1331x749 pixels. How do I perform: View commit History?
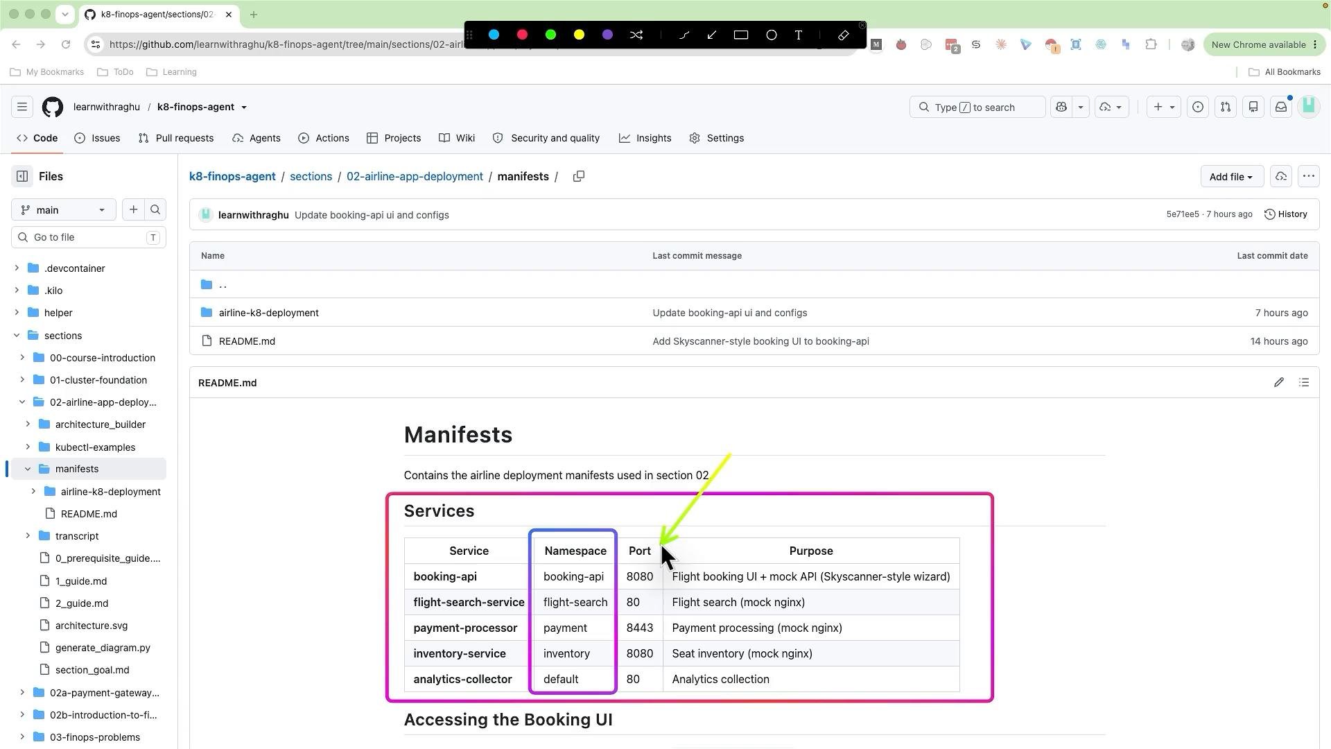[x=1286, y=214]
